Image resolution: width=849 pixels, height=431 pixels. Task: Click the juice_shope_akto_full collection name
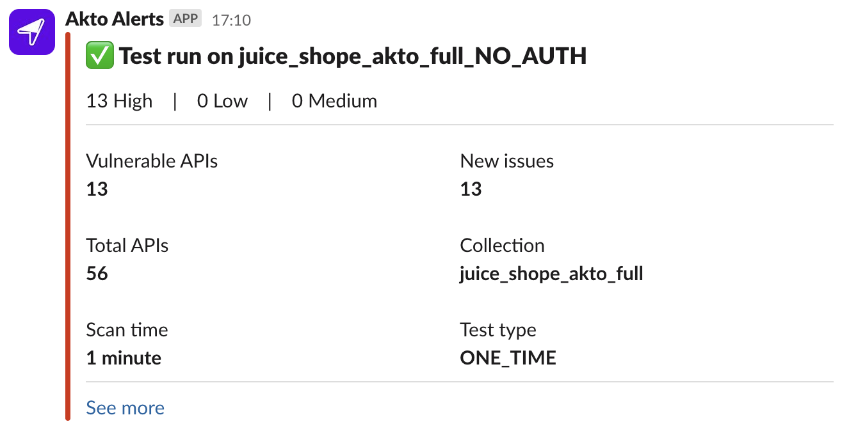pyautogui.click(x=551, y=274)
